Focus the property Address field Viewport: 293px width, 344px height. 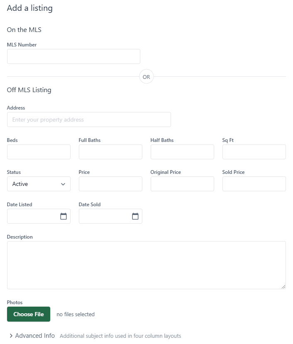point(89,120)
